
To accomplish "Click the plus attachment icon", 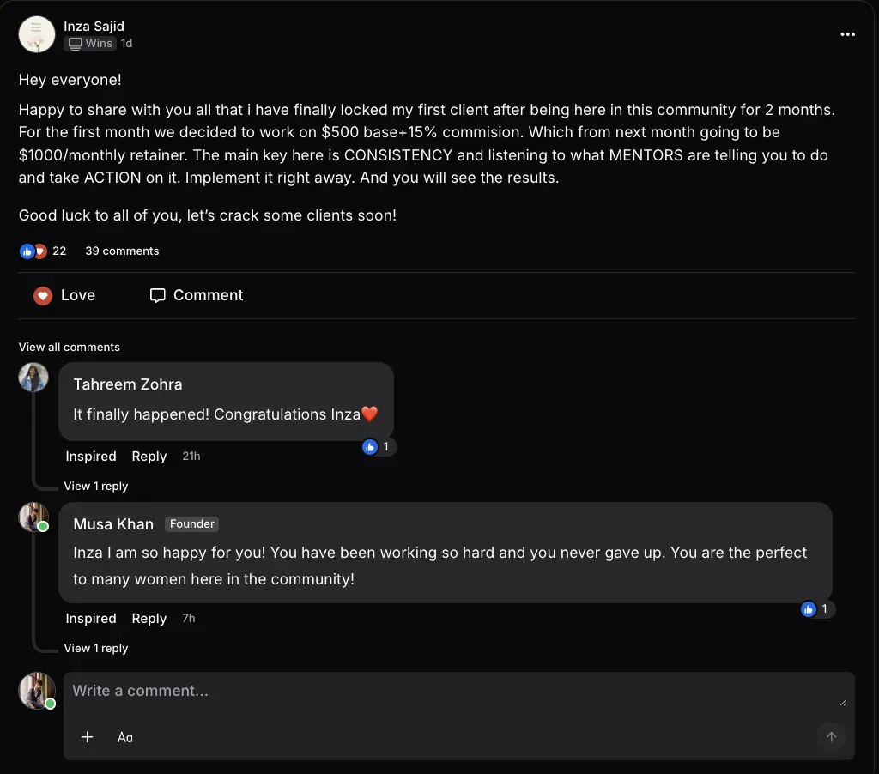I will coord(87,737).
